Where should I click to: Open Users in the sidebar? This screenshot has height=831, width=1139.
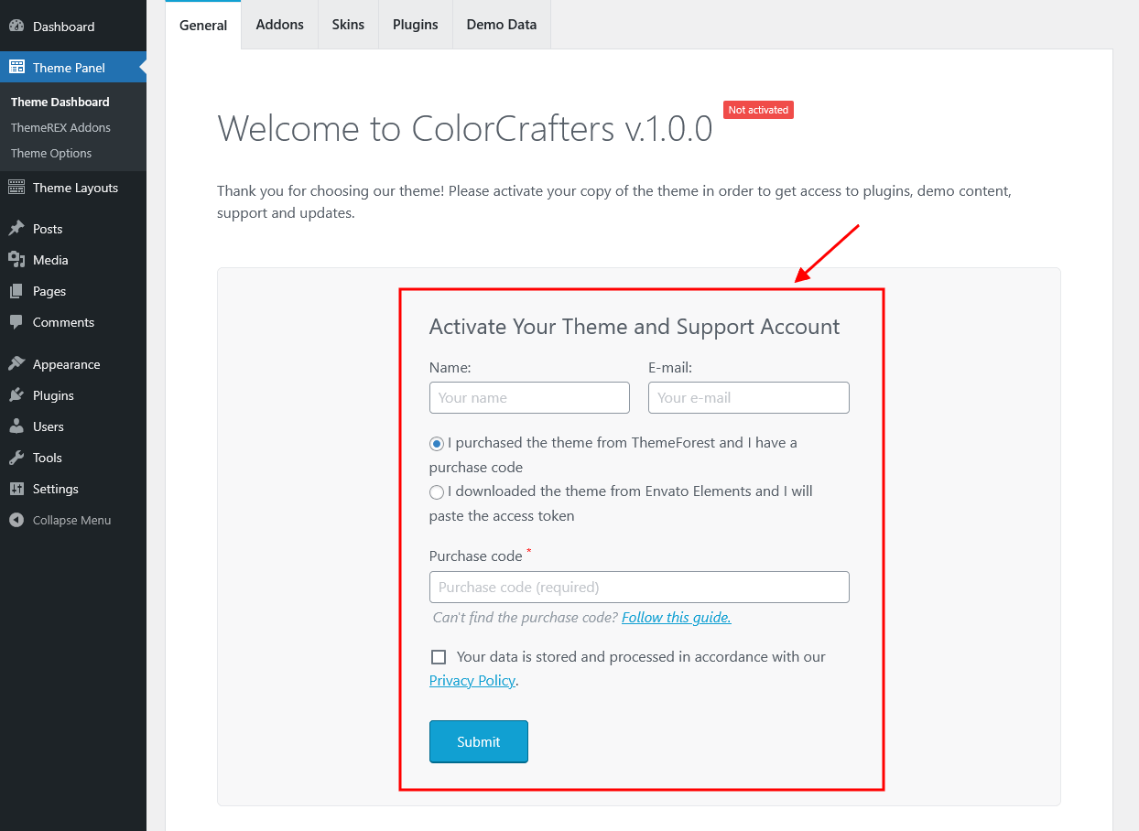[x=73, y=426]
